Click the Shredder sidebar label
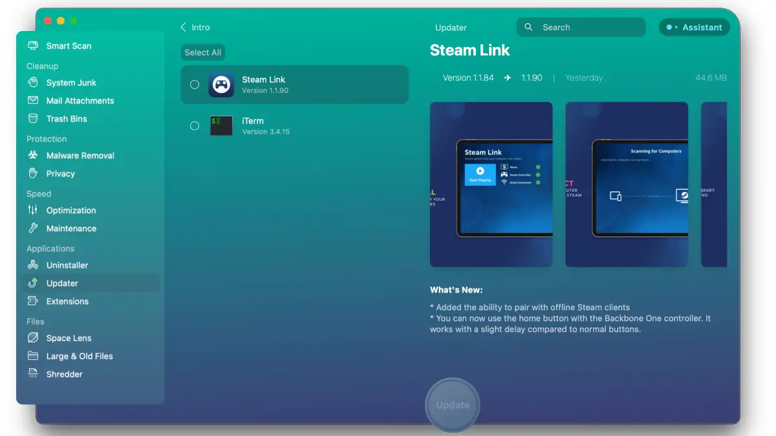The height and width of the screenshot is (436, 776). click(65, 375)
